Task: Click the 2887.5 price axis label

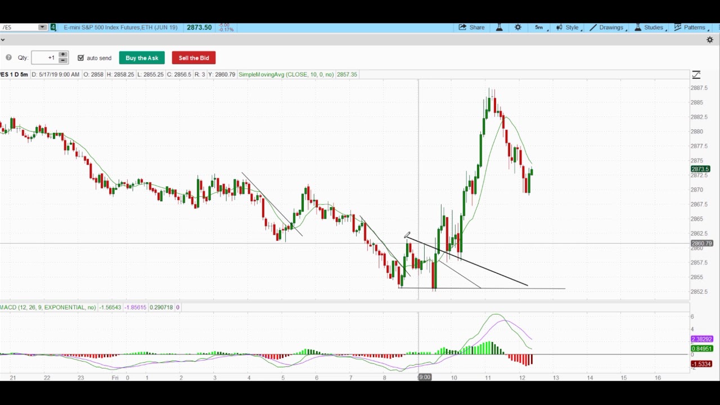Action: click(699, 88)
